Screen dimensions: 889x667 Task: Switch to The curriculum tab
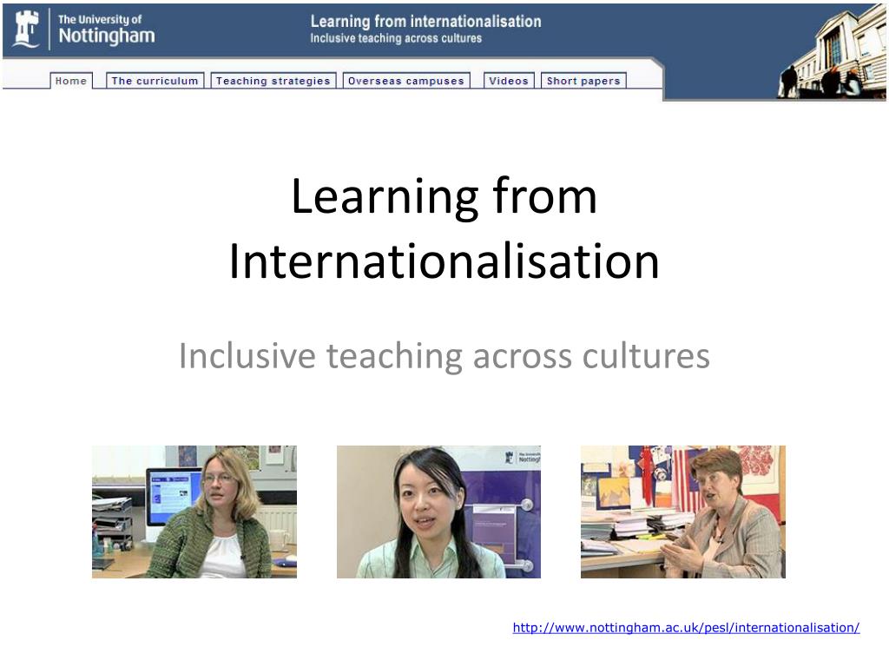click(x=155, y=81)
